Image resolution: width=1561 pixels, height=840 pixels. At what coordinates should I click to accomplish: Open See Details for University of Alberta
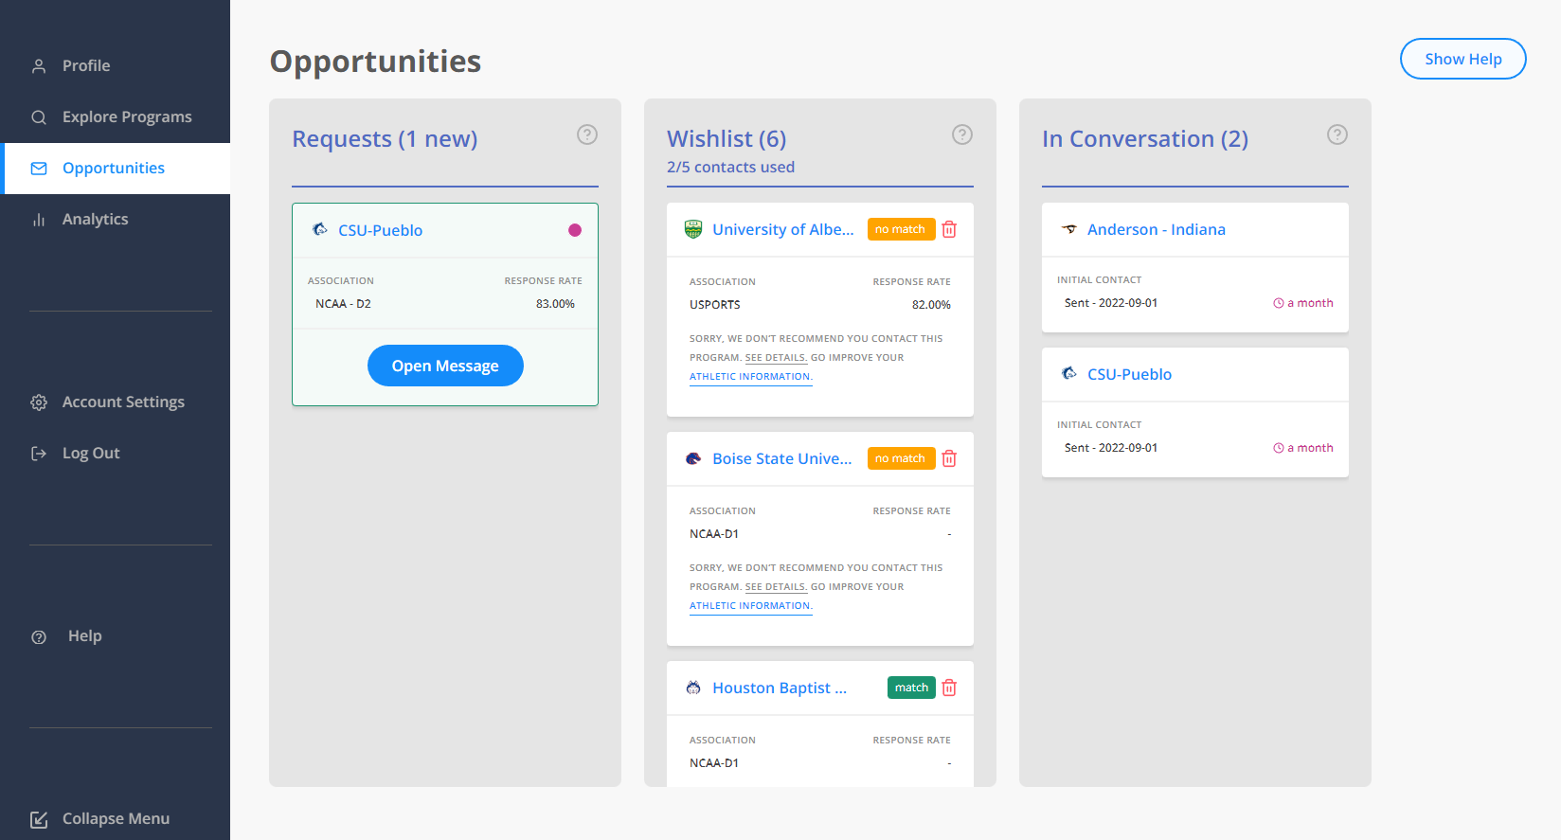776,358
